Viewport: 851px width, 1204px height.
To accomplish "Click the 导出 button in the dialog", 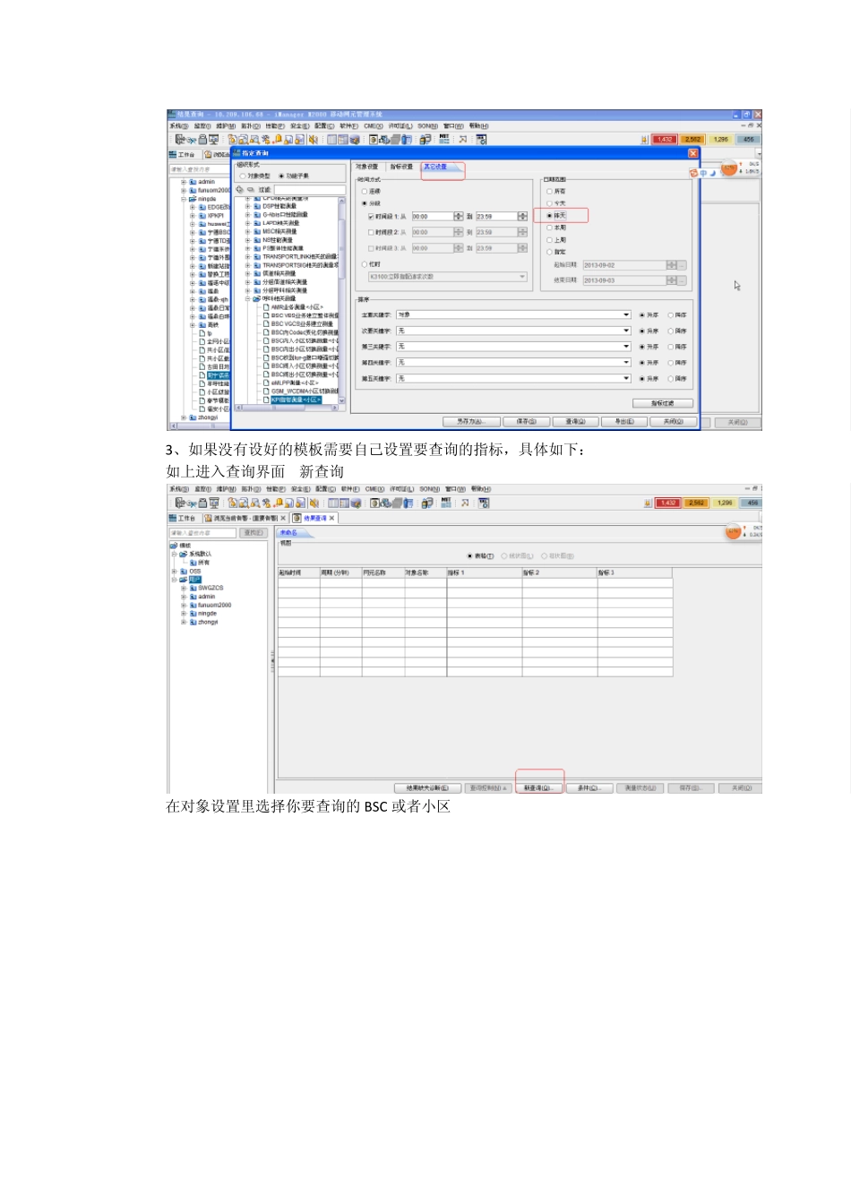I will tap(623, 421).
